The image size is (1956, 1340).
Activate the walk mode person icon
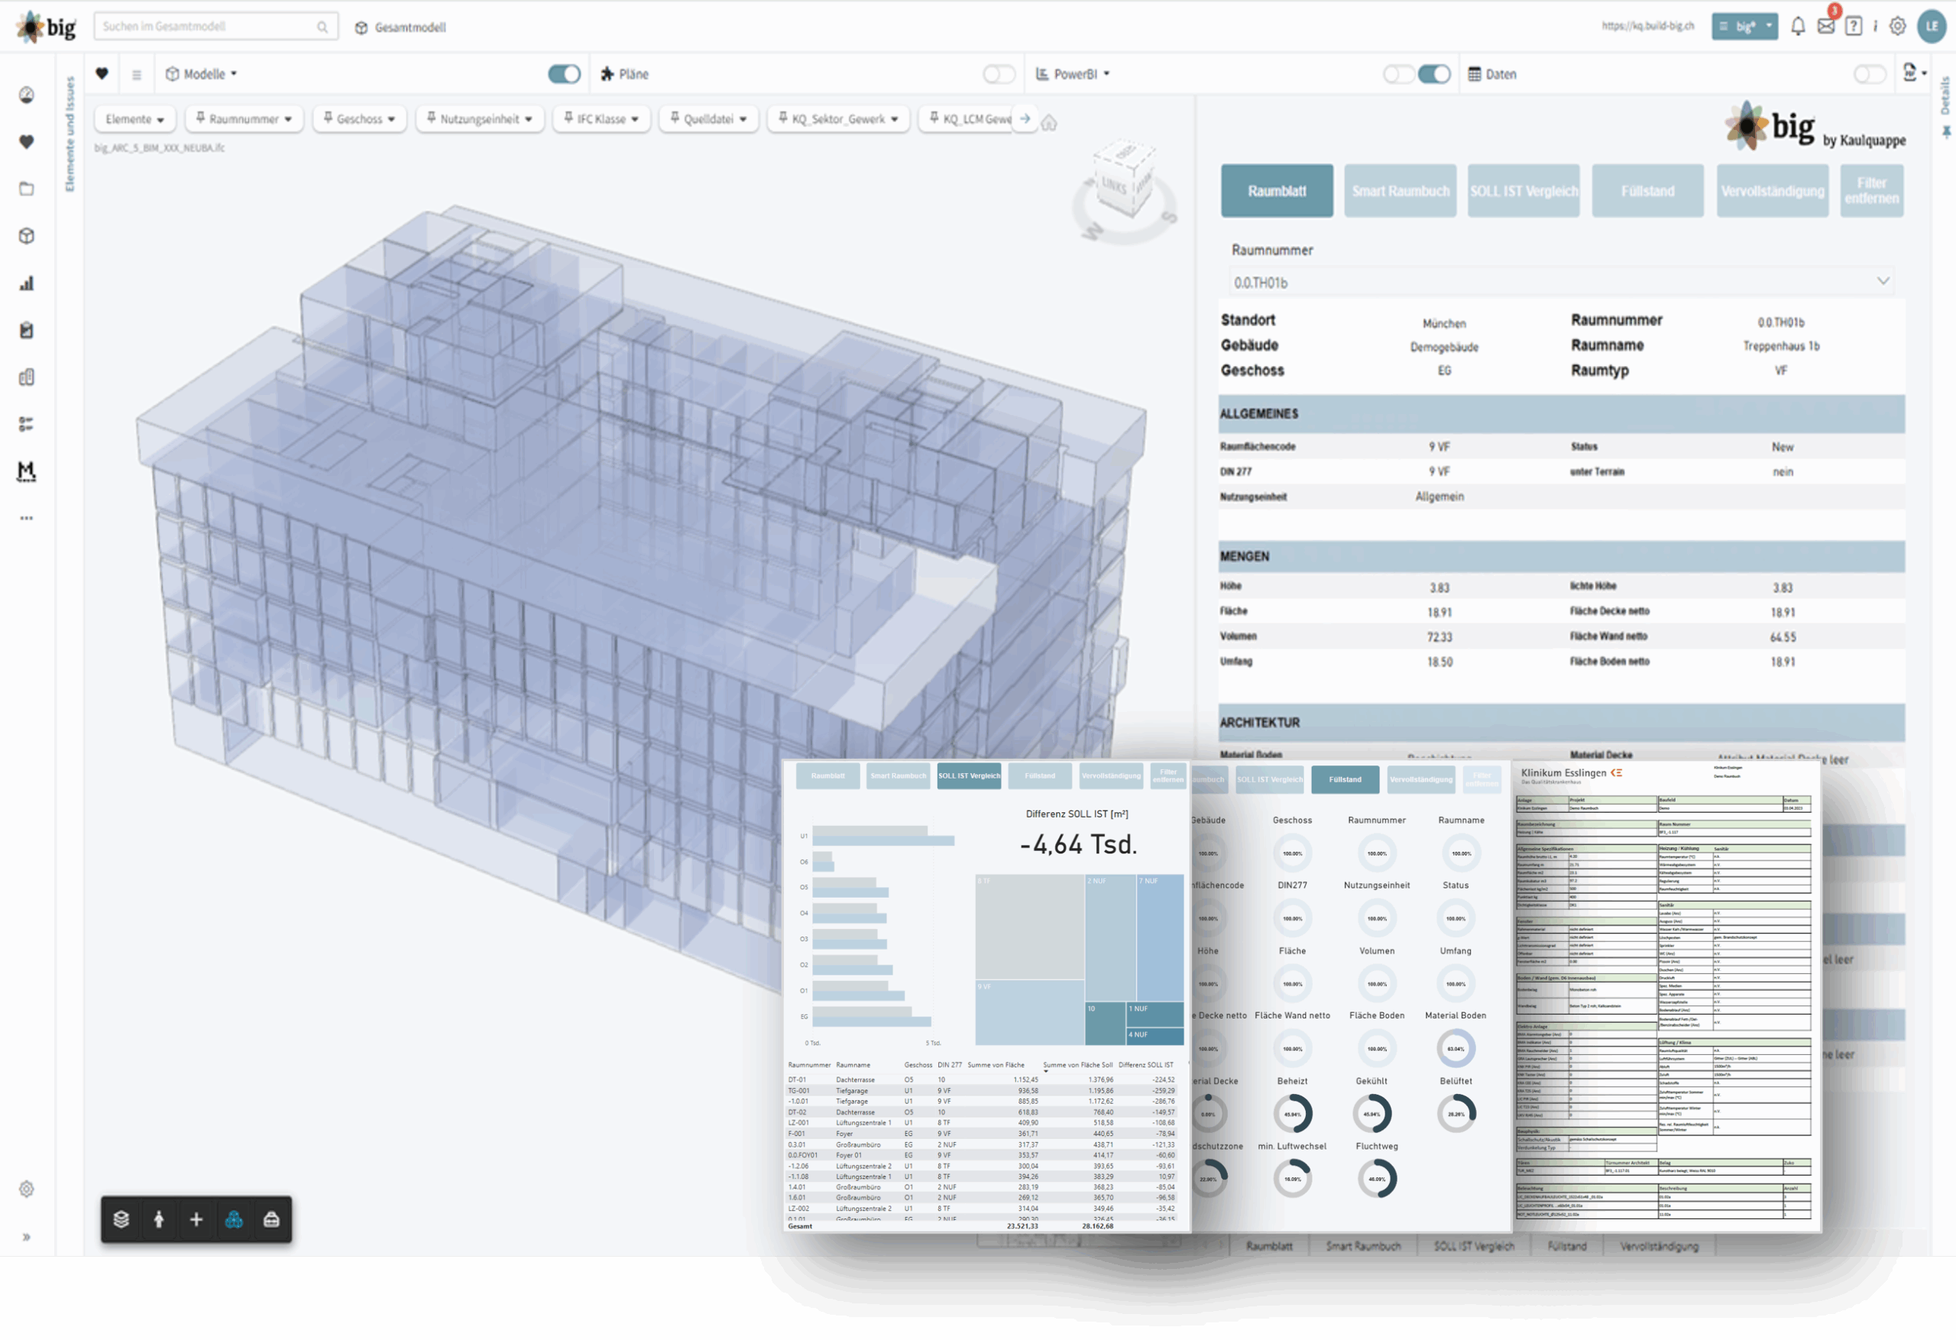(x=158, y=1219)
